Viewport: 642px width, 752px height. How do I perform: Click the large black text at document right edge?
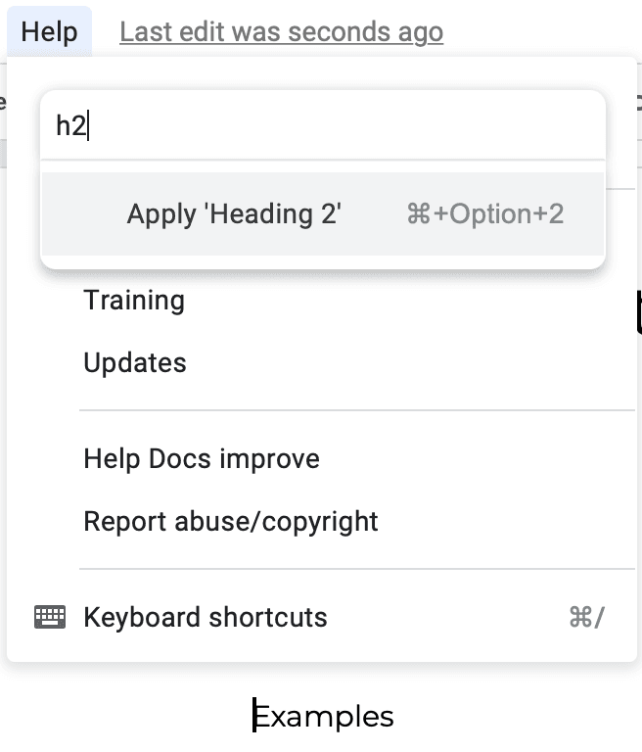[638, 310]
